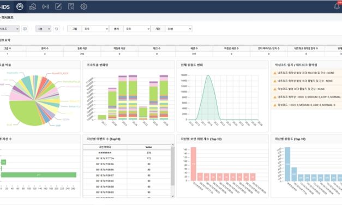The width and height of the screenshot is (342, 205).
Task: Open settings gear icon in top bar
Action: pos(84,7)
